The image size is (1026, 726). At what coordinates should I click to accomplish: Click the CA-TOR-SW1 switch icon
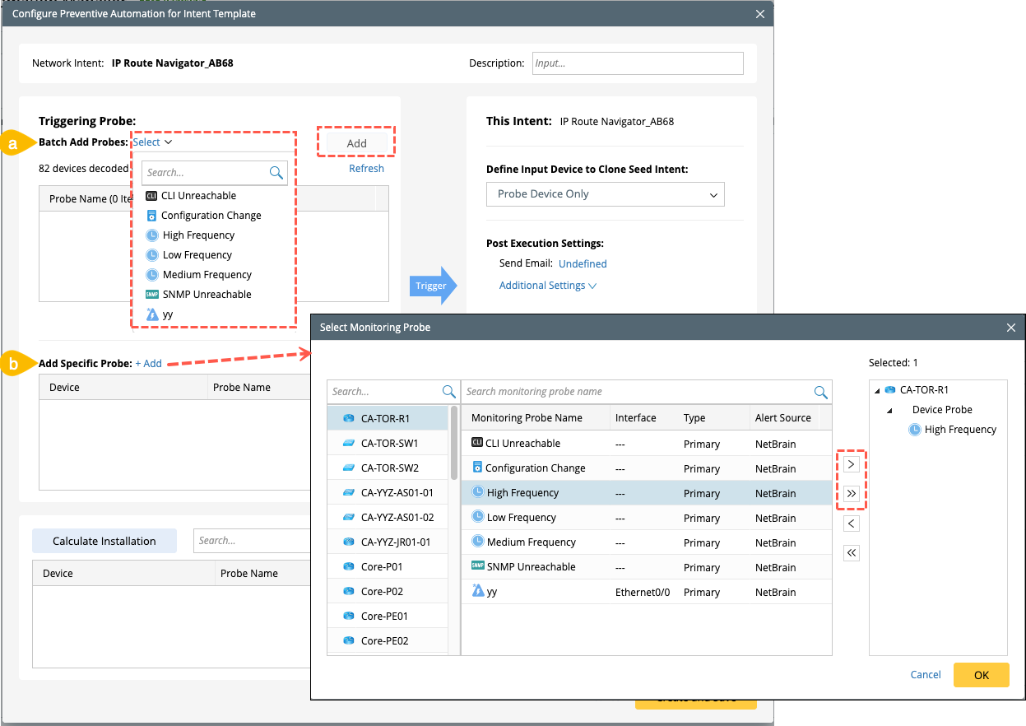coord(348,444)
